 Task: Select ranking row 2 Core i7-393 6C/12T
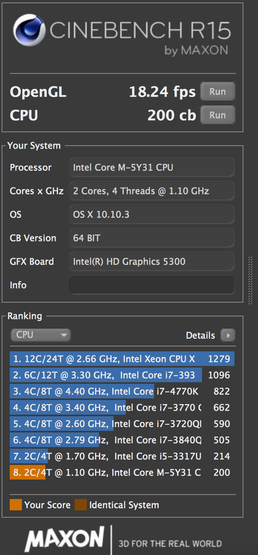coord(122,375)
